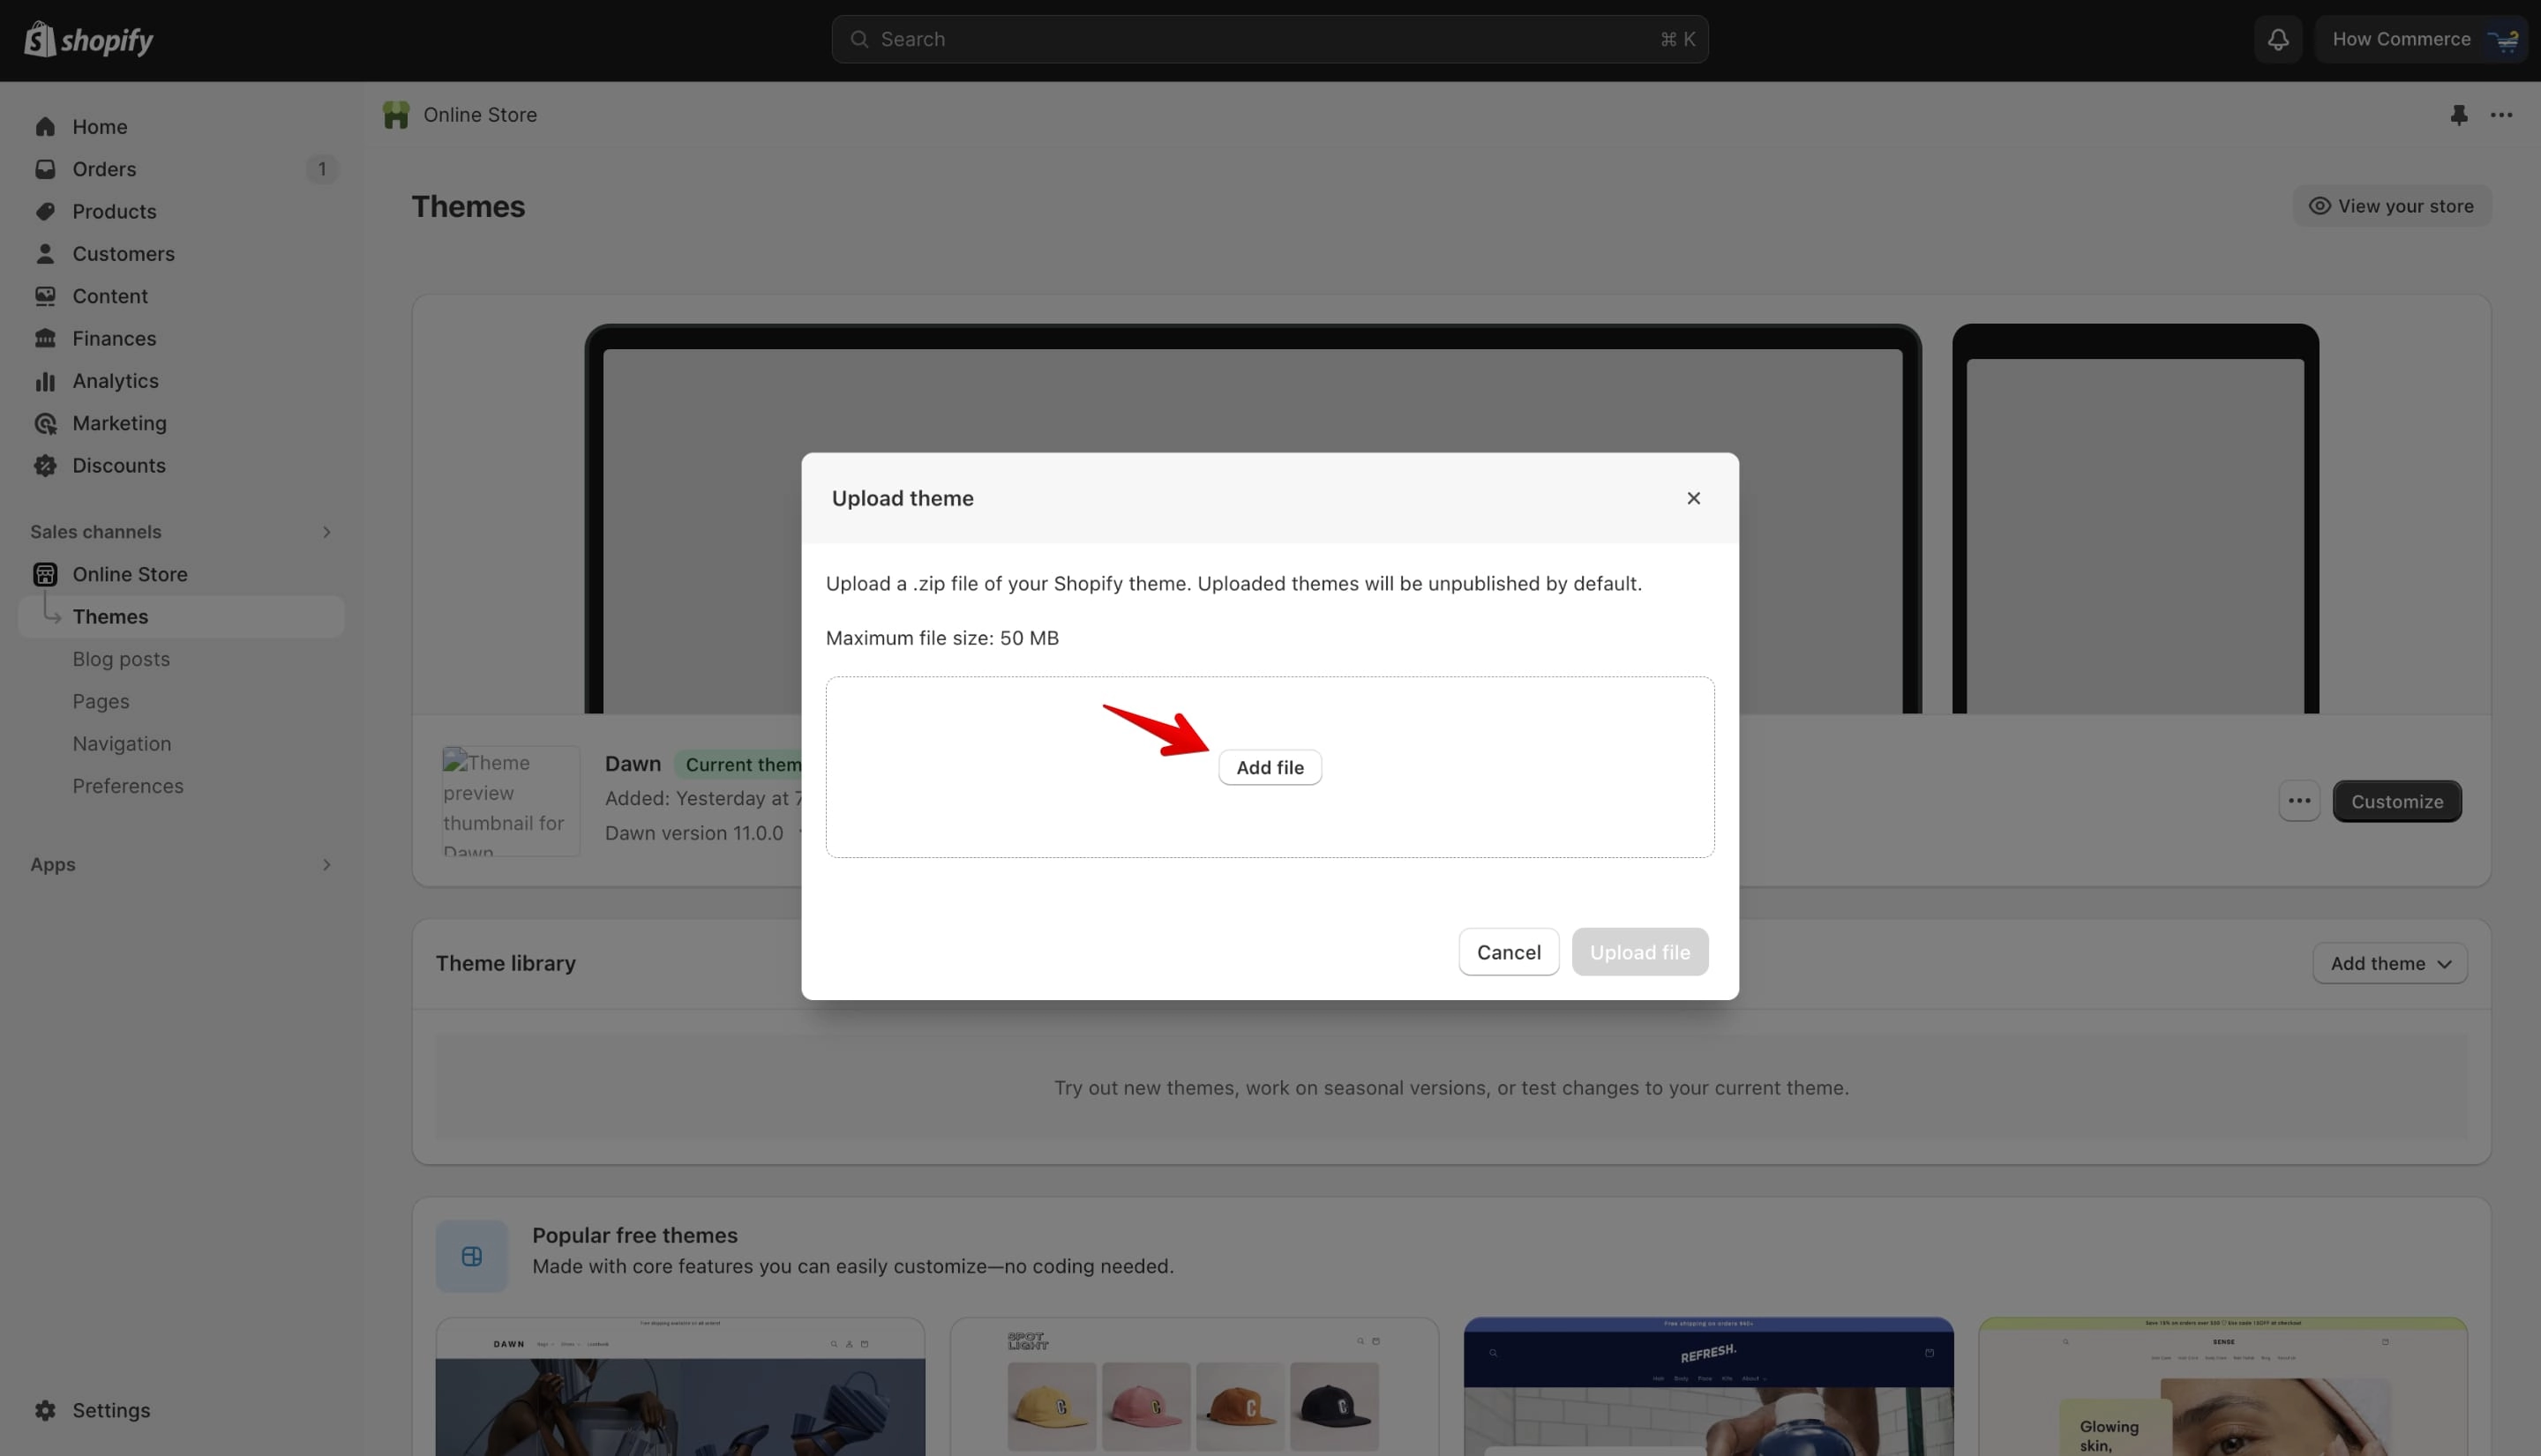
Task: Click the Search field
Action: pos(1270,39)
